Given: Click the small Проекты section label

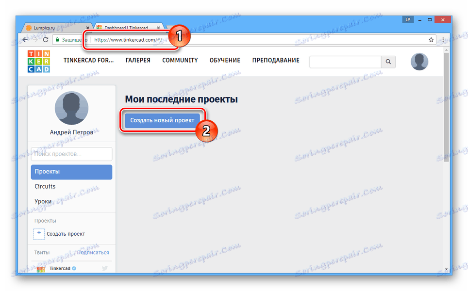Looking at the screenshot, I should (45, 221).
